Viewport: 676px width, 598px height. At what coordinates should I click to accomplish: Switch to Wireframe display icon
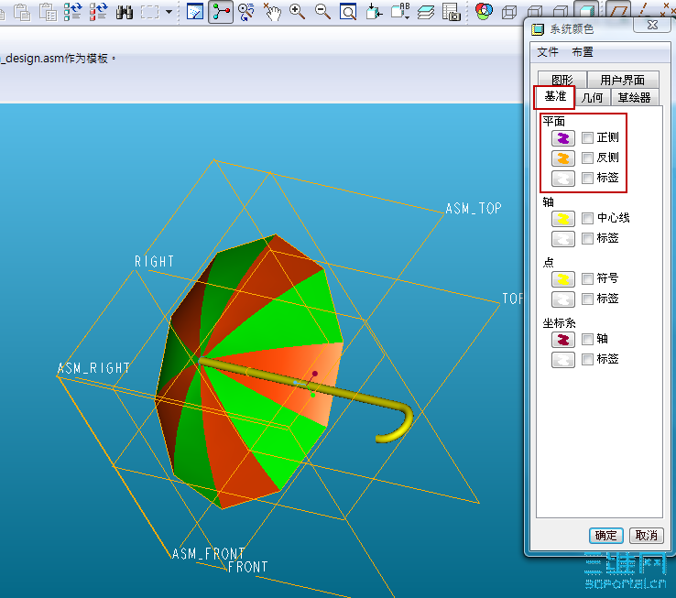coord(509,12)
